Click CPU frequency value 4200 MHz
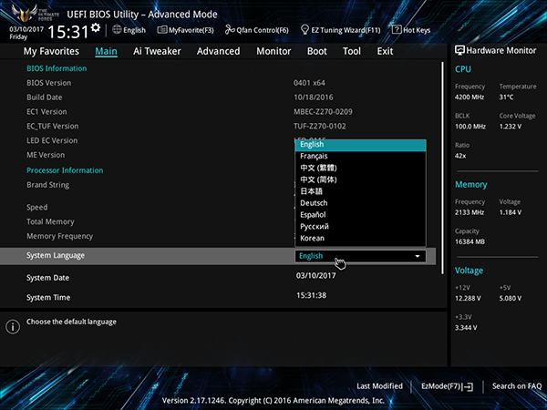Viewport: 547px width, 410px height. 470,97
